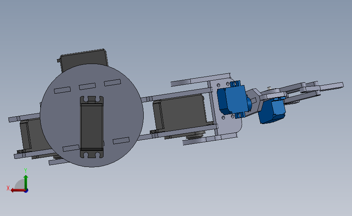Click the blue Z axis dot of the triad
Image resolution: width=352 pixels, height=216 pixels.
pyautogui.click(x=26, y=191)
